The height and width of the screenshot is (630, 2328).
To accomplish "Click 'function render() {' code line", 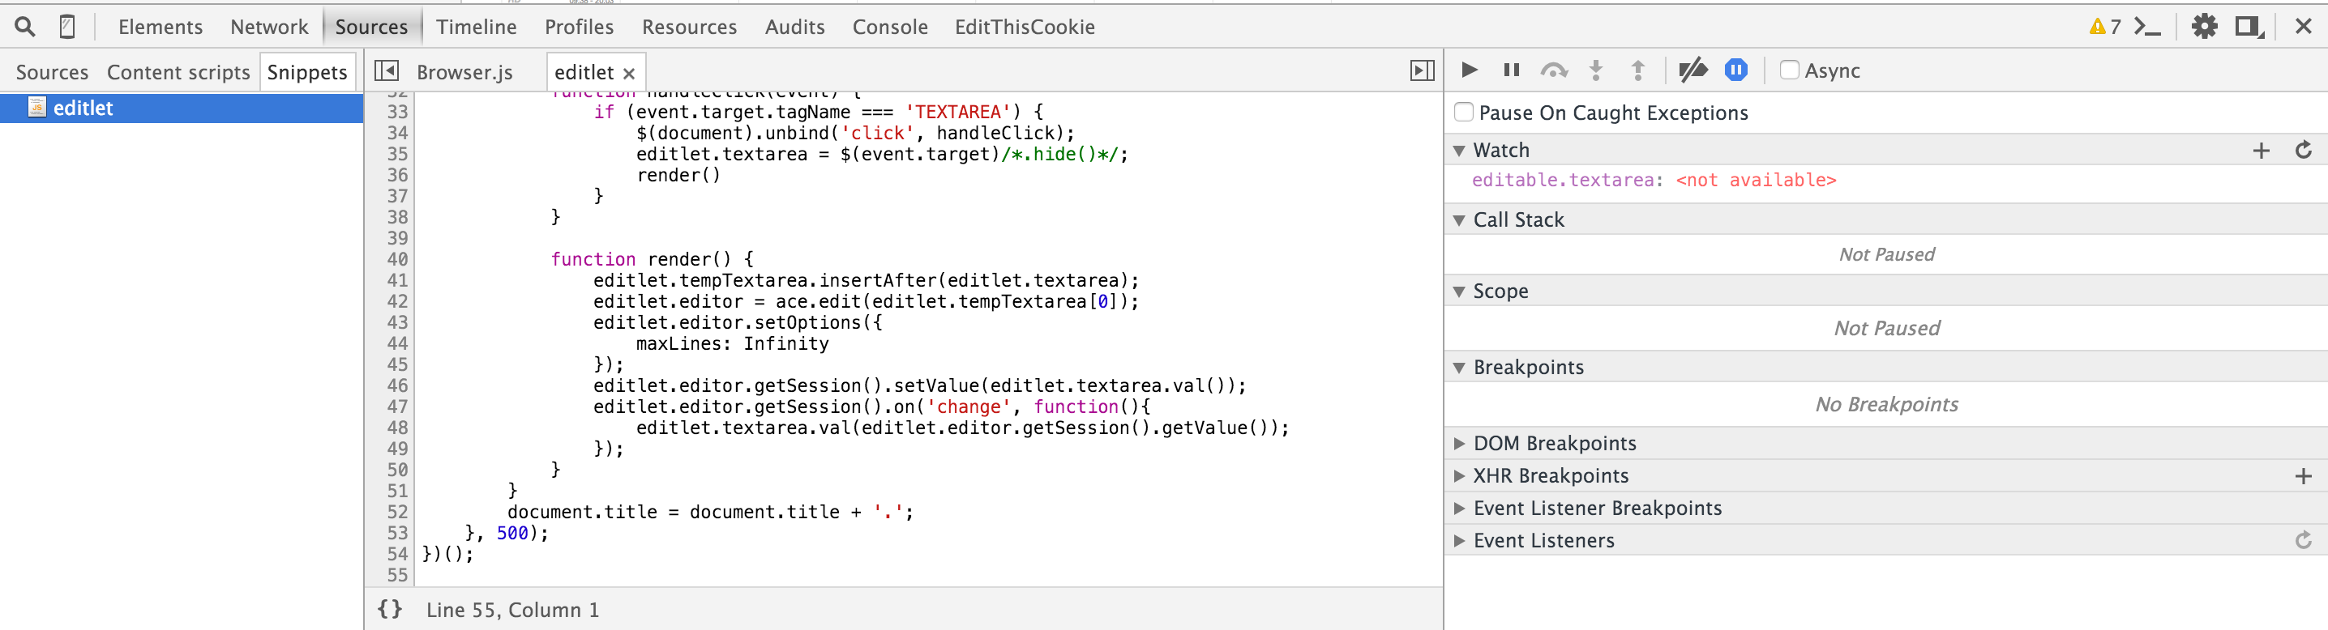I will (x=652, y=259).
